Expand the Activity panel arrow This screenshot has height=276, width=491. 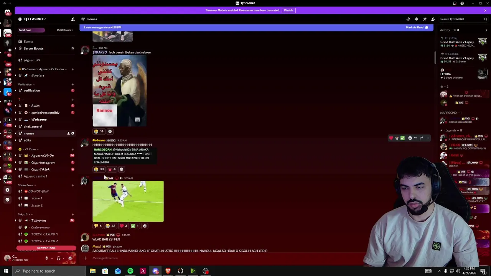coord(486,30)
